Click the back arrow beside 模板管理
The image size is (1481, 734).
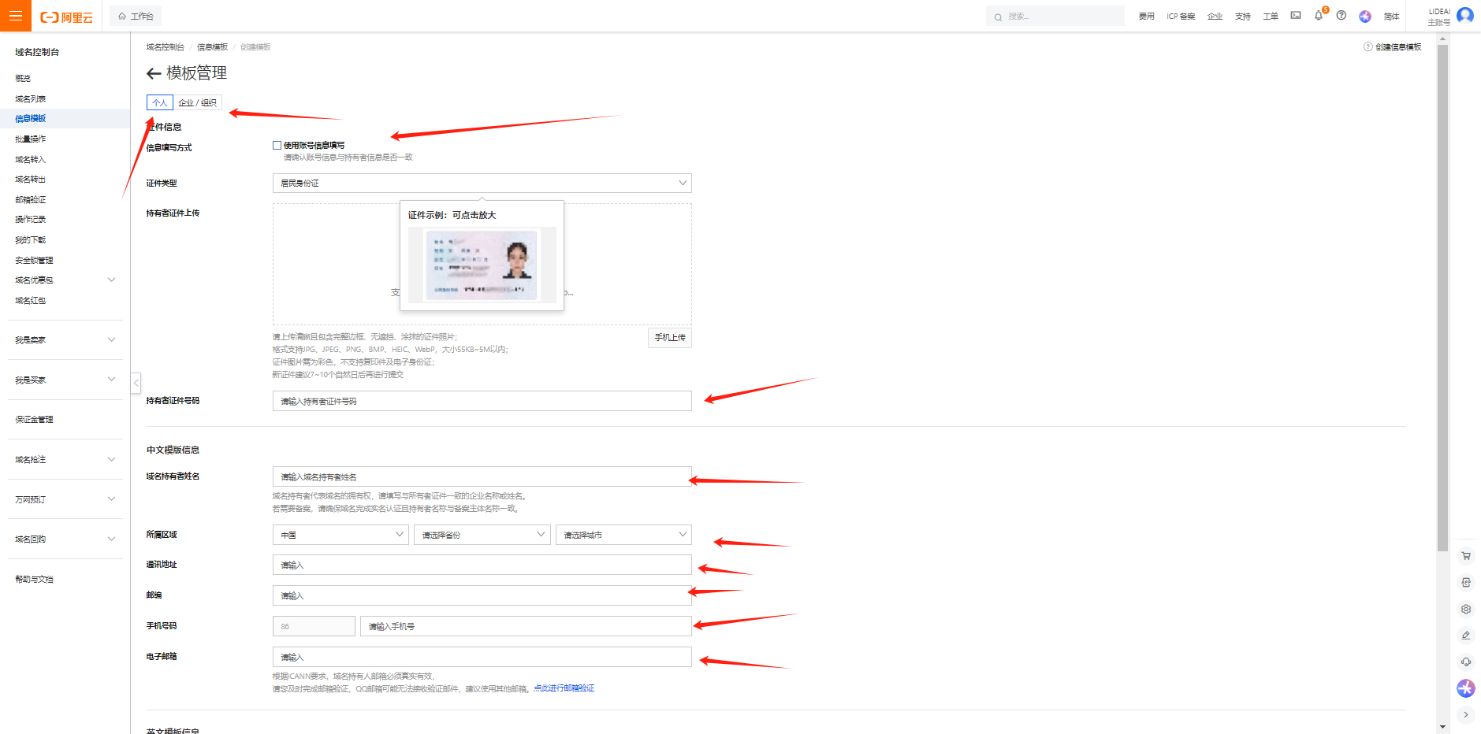pos(154,74)
